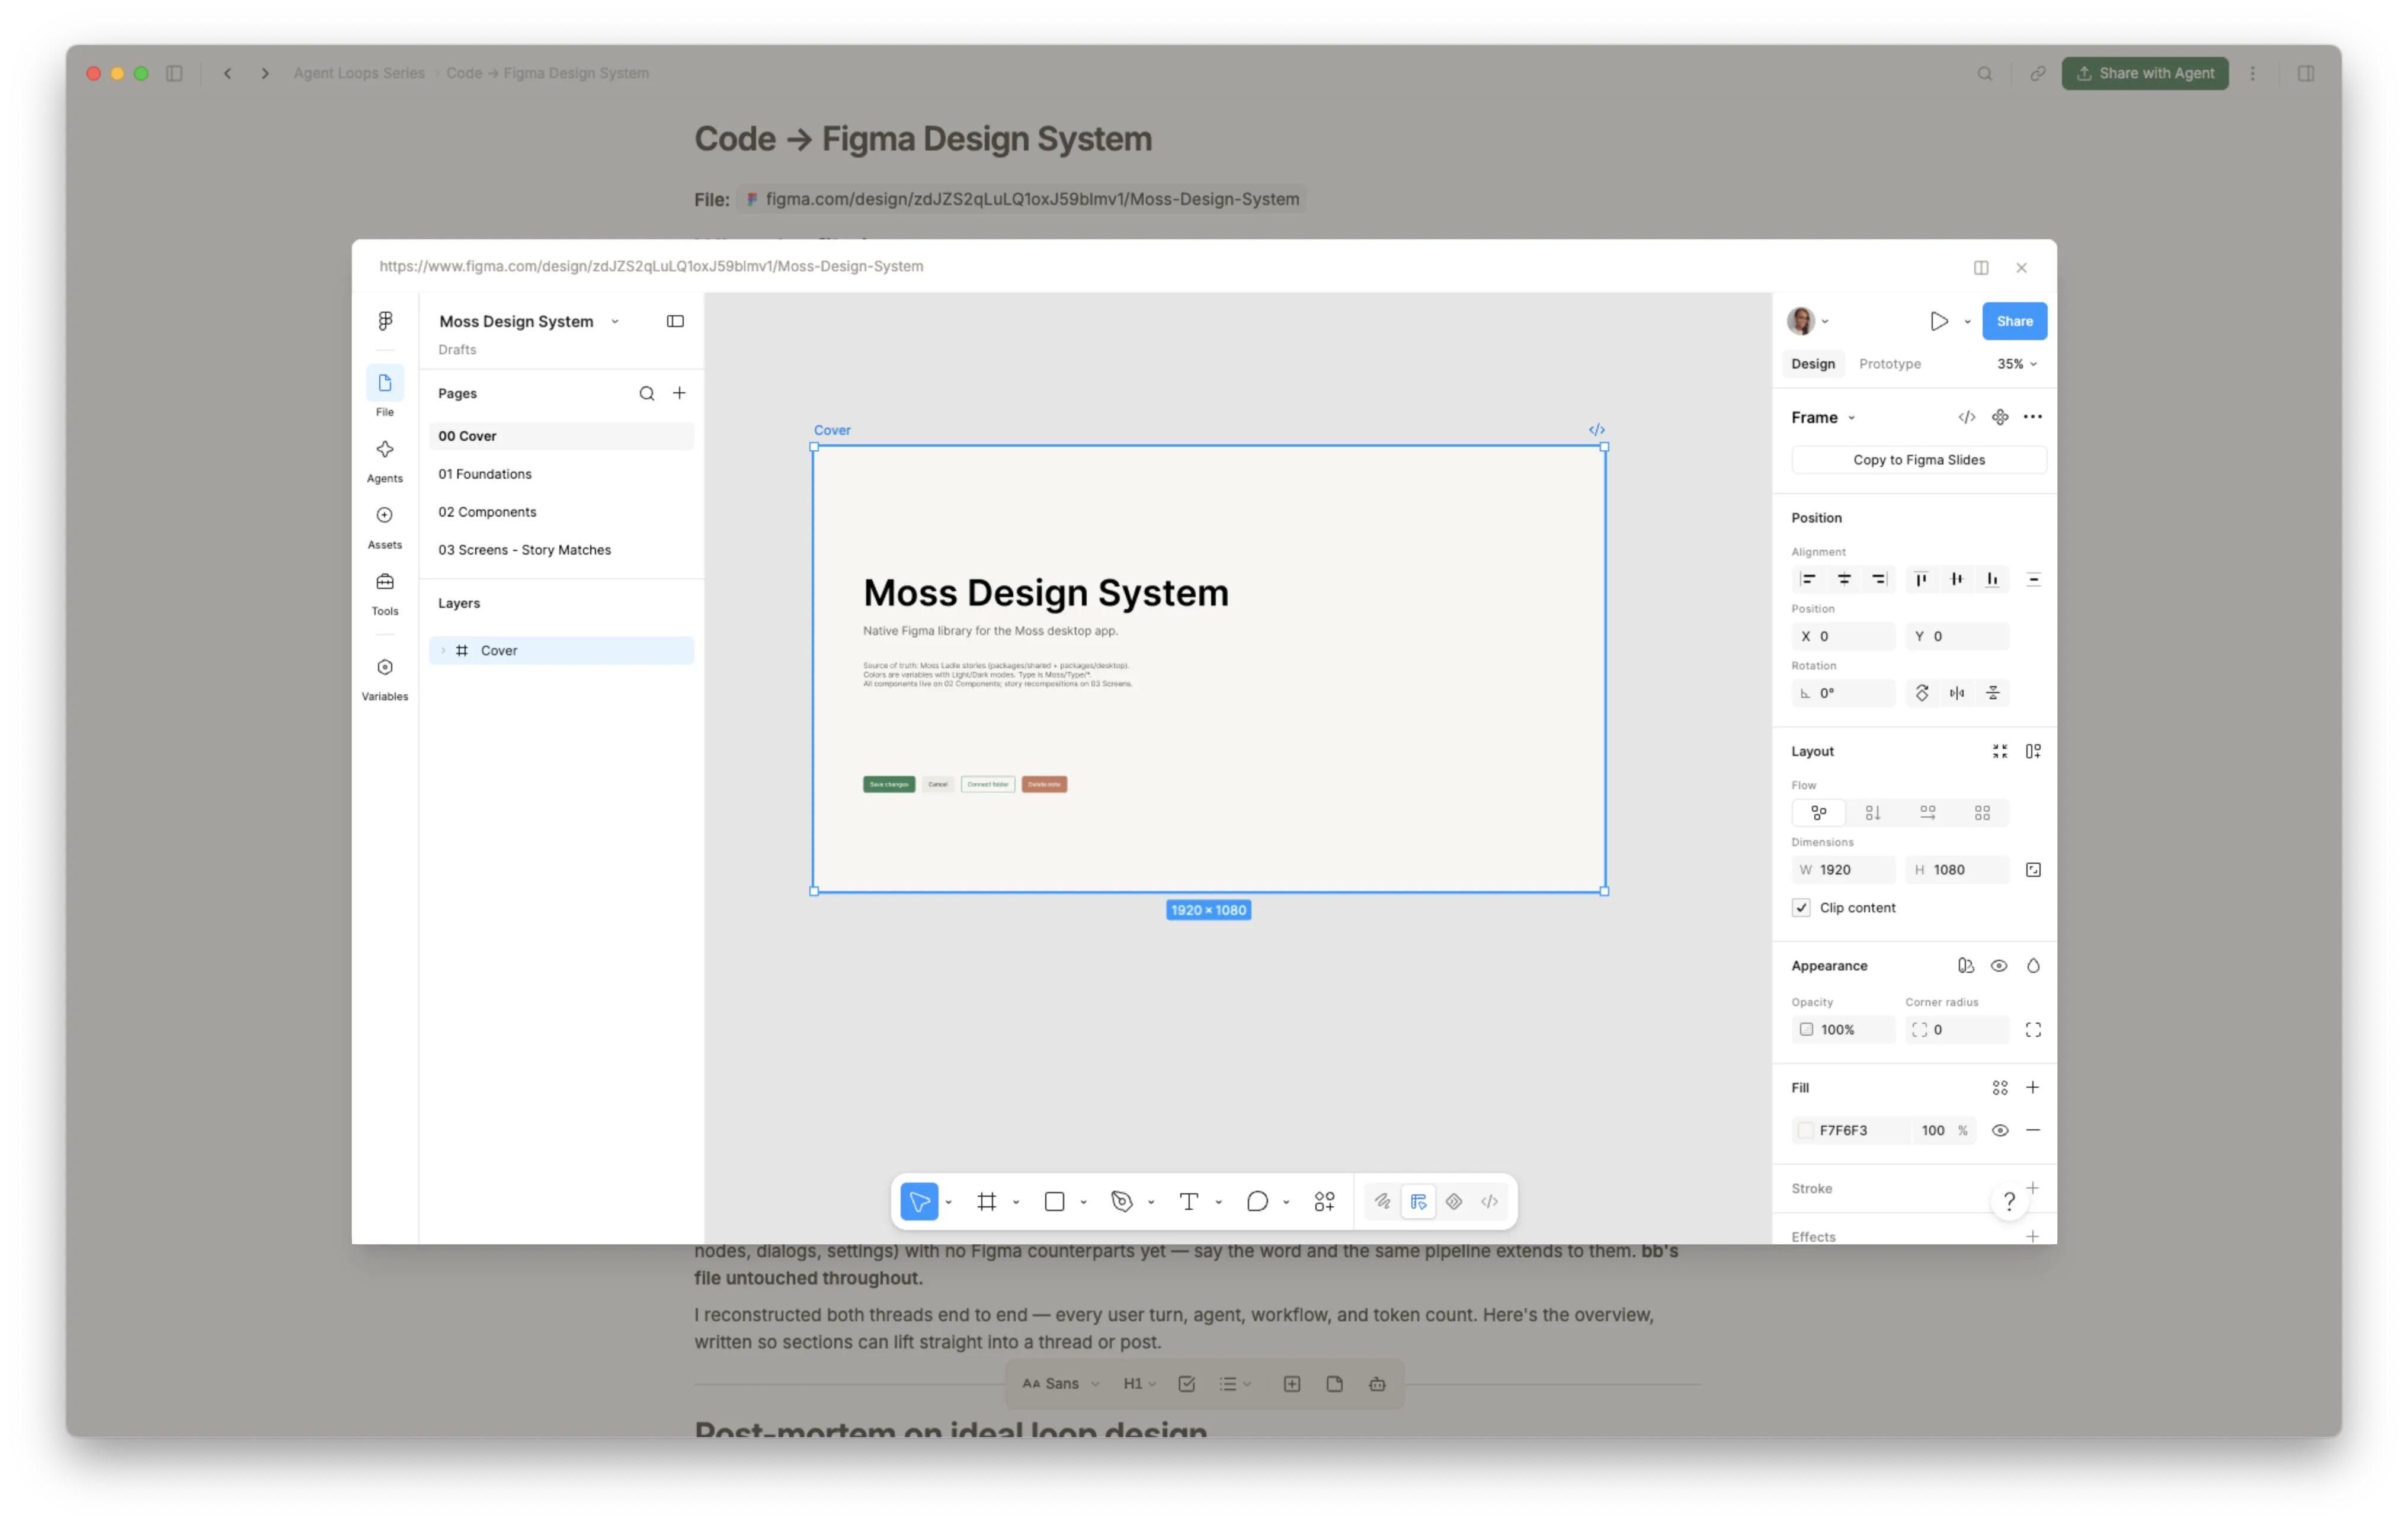Select the Move tool in bottom toolbar
This screenshot has height=1525, width=2408.
(919, 1201)
